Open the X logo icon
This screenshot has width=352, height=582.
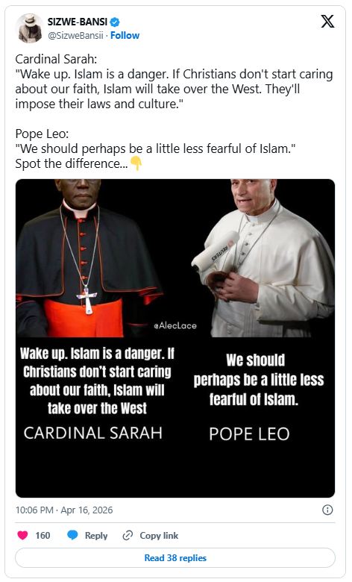pos(327,22)
